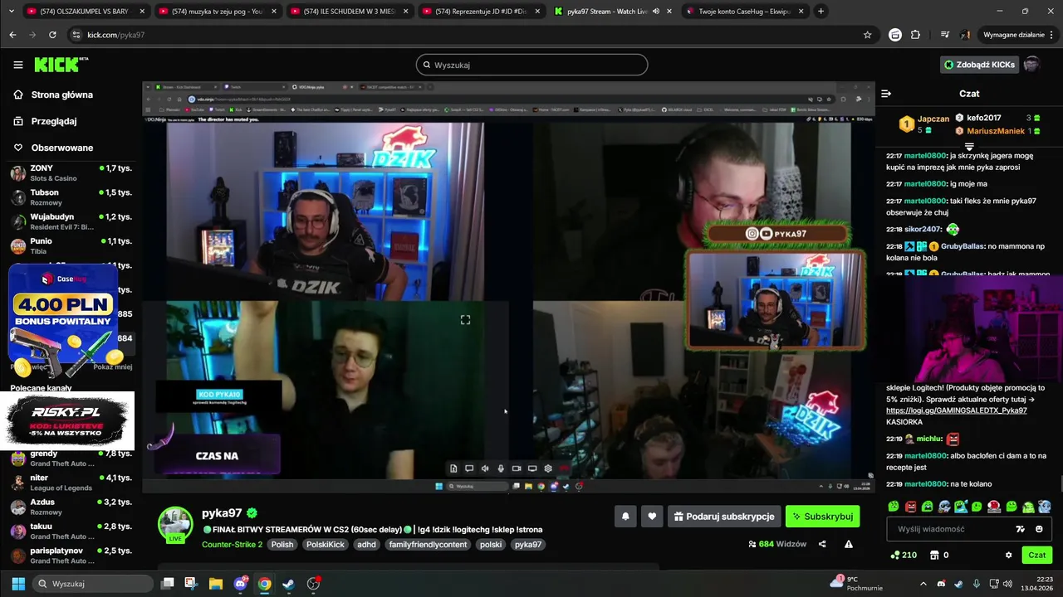
Task: Click Zdobądź KICKs button
Action: (979, 65)
